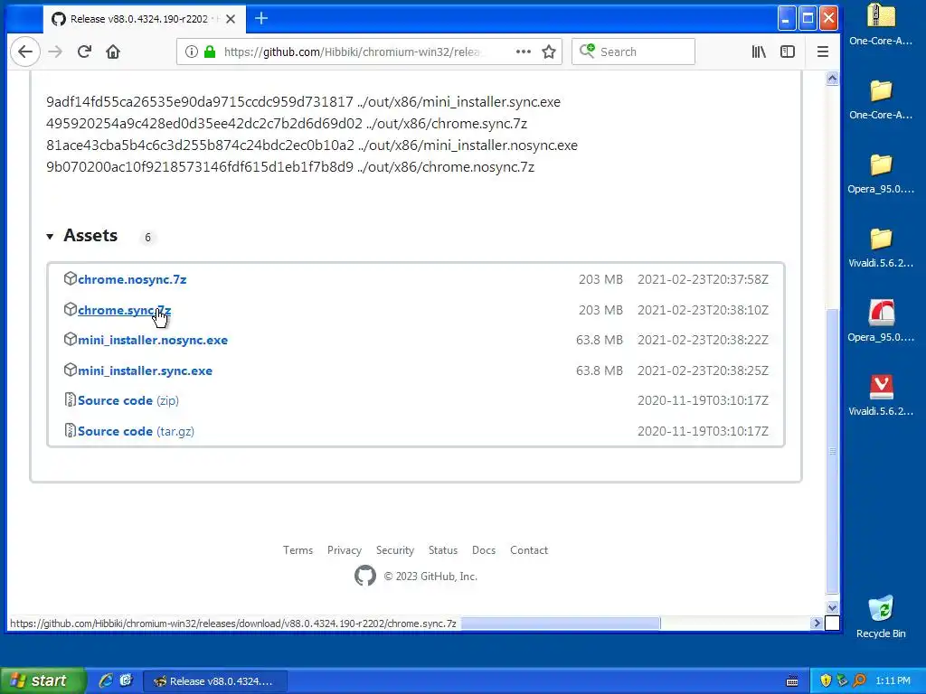Click the vertical scrollbar thumb

[832, 452]
